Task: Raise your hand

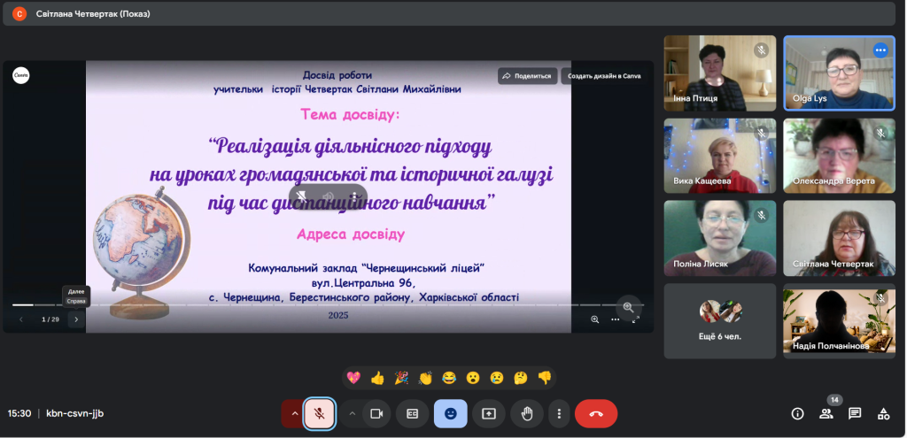Action: coord(527,414)
